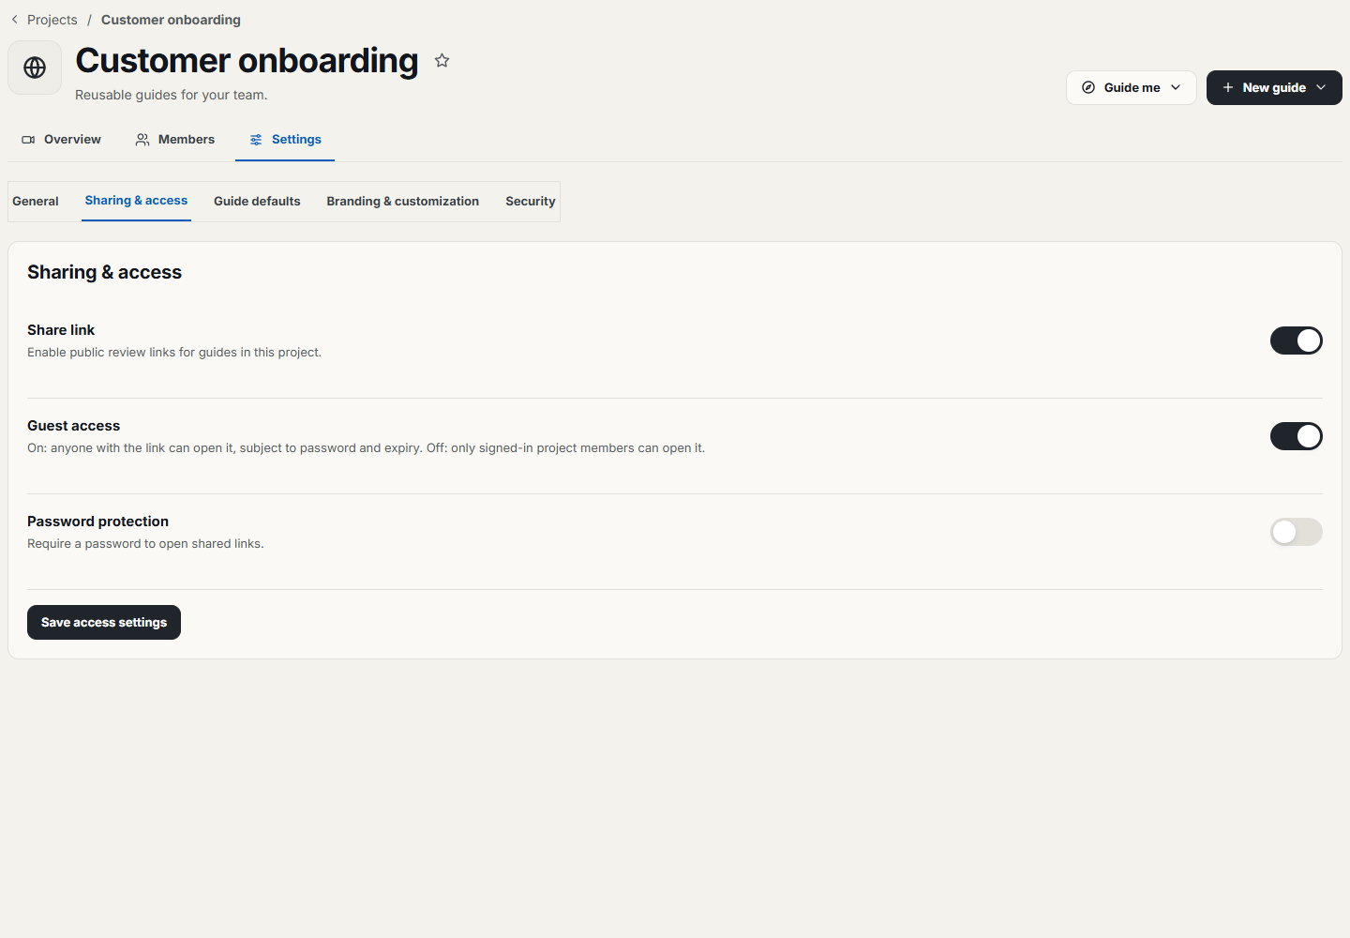Screen dimensions: 1350x938
Task: Open Branding & customization sub-tab
Action: point(403,202)
